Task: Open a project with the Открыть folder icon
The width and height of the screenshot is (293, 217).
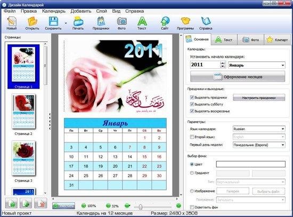Action: click(x=32, y=23)
